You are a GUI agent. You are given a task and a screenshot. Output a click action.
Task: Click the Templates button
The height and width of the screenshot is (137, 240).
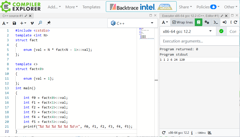click(91, 7)
